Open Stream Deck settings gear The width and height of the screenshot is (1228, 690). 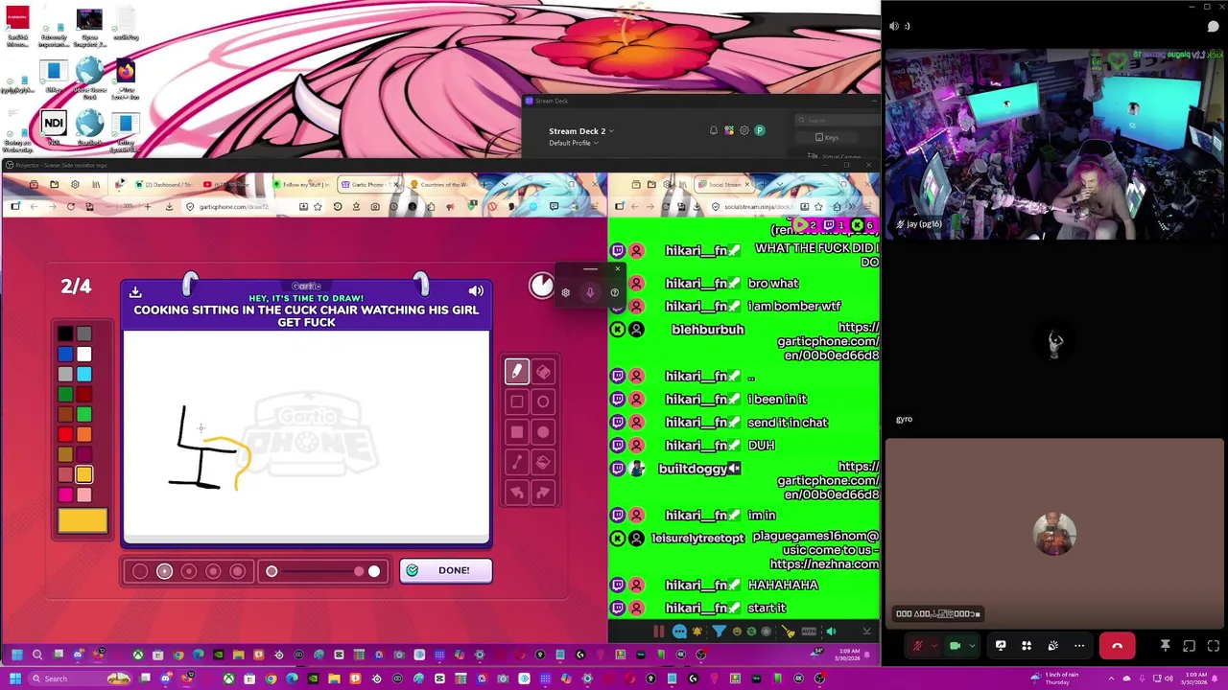click(x=744, y=130)
